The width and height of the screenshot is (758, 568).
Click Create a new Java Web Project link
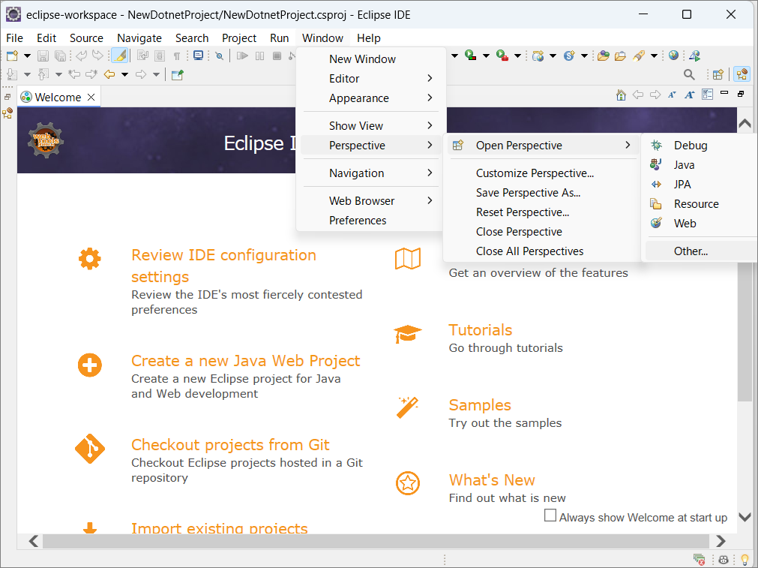point(246,360)
